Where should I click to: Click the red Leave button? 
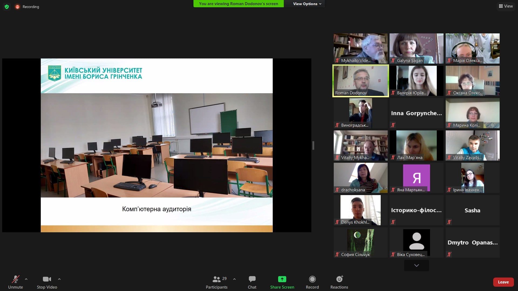pyautogui.click(x=503, y=282)
